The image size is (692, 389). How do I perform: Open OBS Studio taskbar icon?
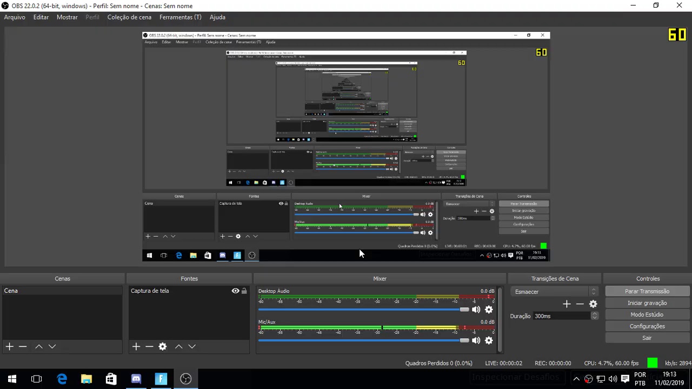tap(185, 379)
